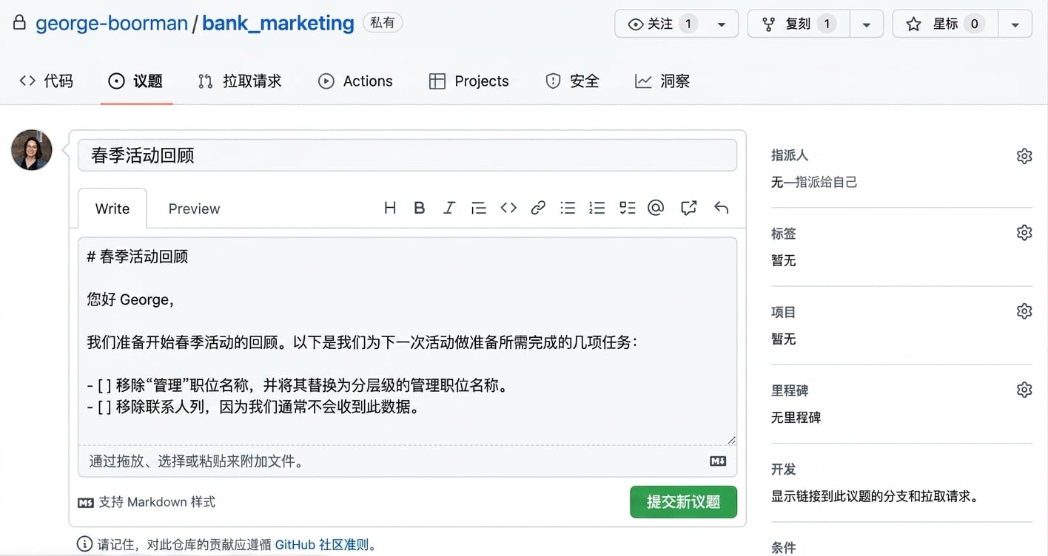This screenshot has width=1048, height=556.
Task: Click the Heading formatting icon
Action: pyautogui.click(x=390, y=208)
